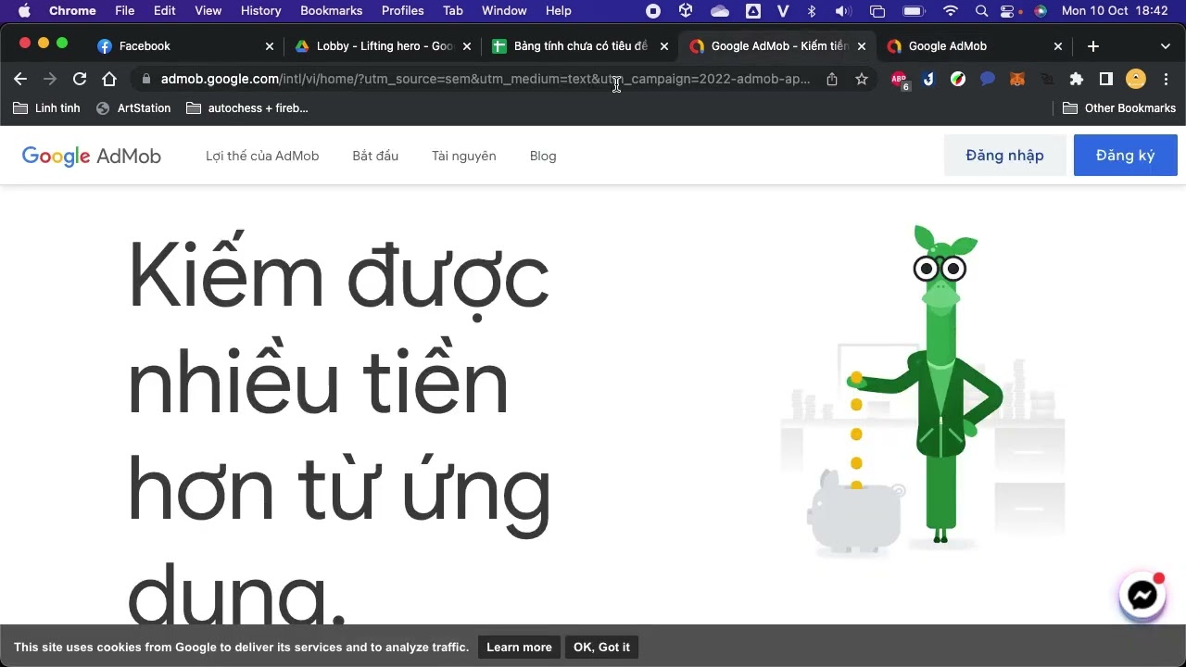Click the share page icon in address bar
This screenshot has height=667, width=1186.
click(832, 79)
